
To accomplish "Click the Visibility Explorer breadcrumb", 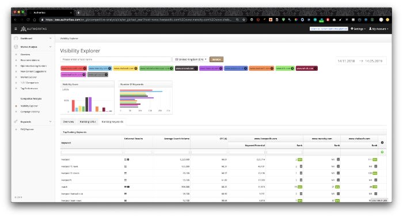I will click(69, 39).
